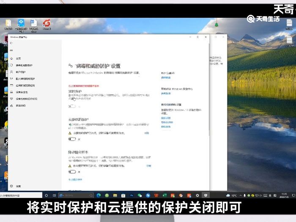Select Virus and threat protection in sidebar
The width and height of the screenshot is (296, 222).
24,65
